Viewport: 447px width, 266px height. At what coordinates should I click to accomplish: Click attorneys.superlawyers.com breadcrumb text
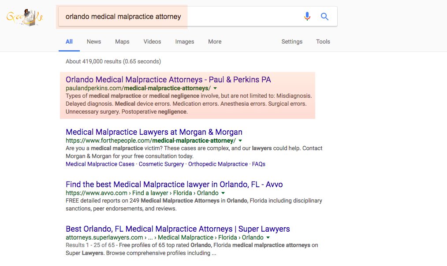(x=164, y=237)
